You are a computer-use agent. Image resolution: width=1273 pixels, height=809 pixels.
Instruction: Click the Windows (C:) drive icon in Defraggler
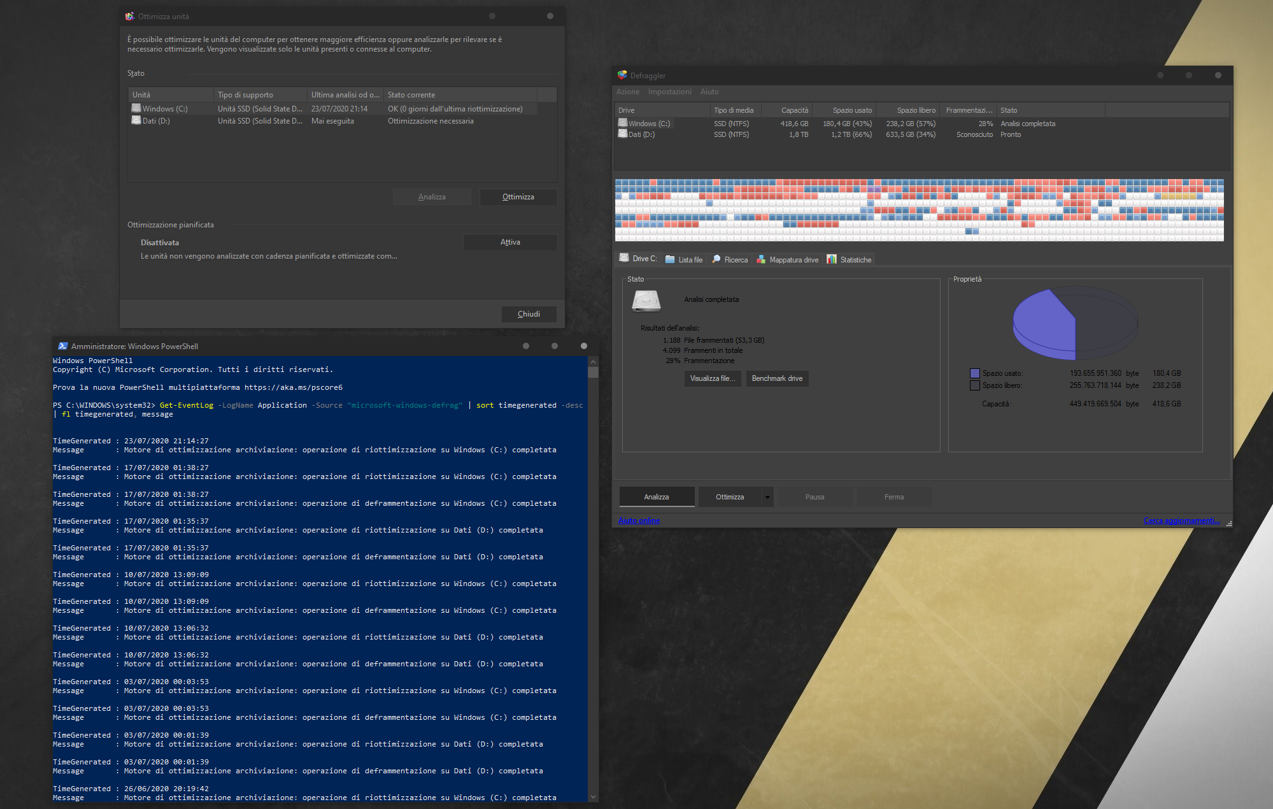pyautogui.click(x=623, y=123)
